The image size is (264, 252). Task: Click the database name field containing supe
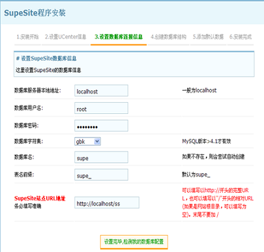pos(101,158)
